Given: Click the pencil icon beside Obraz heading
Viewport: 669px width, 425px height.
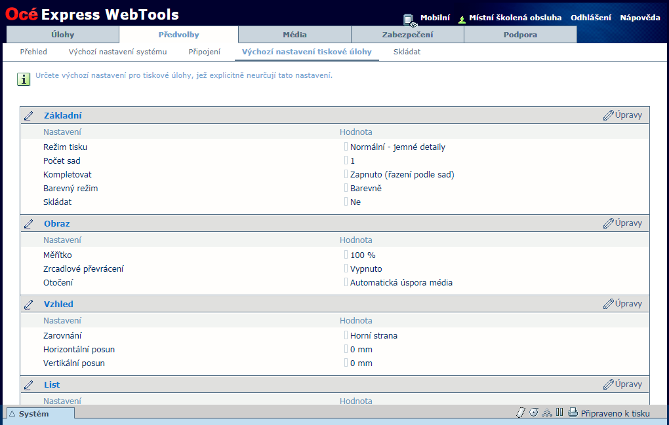Looking at the screenshot, I should [x=29, y=224].
